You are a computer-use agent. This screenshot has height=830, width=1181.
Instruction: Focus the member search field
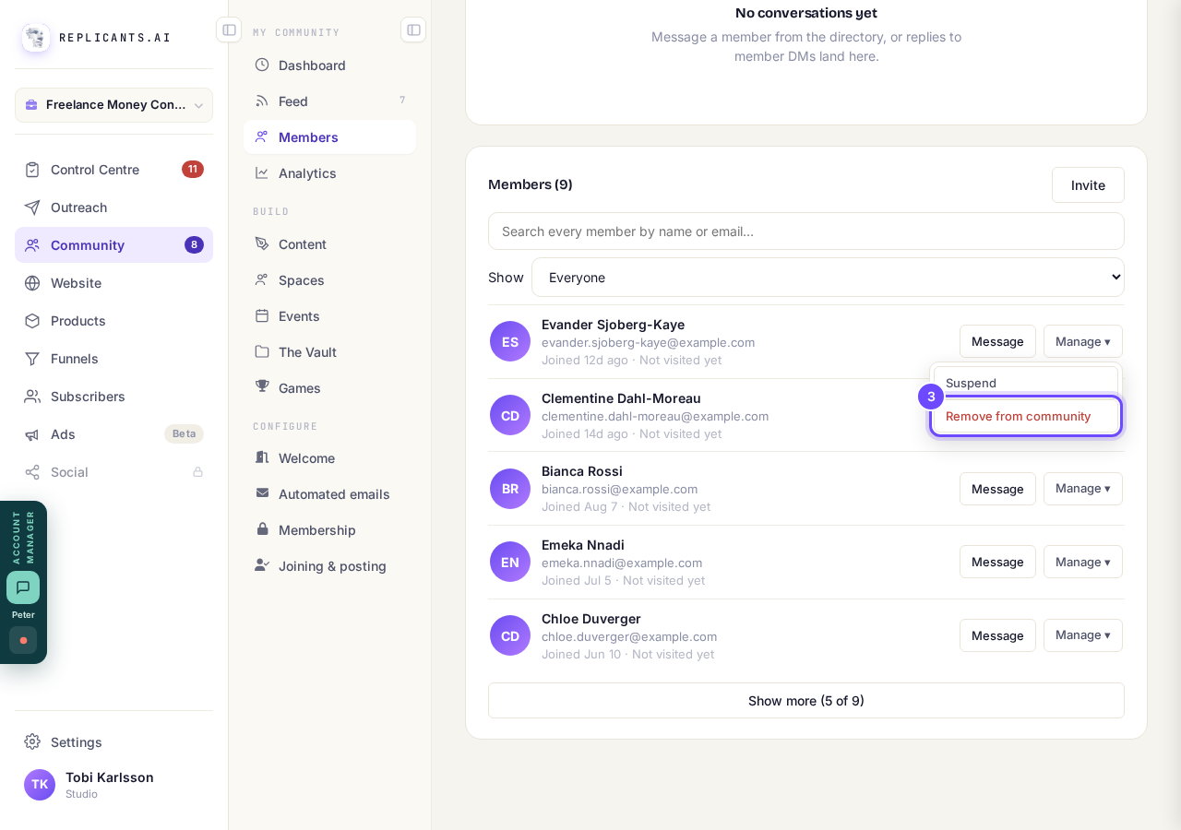(x=806, y=231)
